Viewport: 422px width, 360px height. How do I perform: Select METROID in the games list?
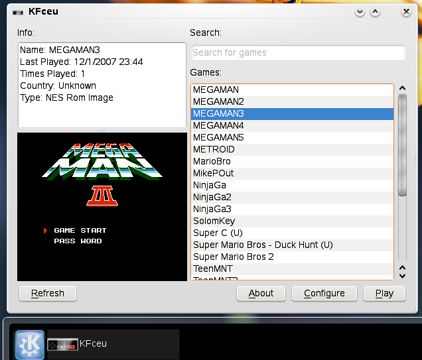[292, 149]
